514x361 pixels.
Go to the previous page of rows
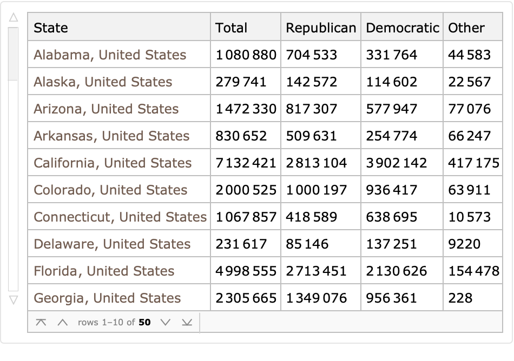(x=63, y=323)
